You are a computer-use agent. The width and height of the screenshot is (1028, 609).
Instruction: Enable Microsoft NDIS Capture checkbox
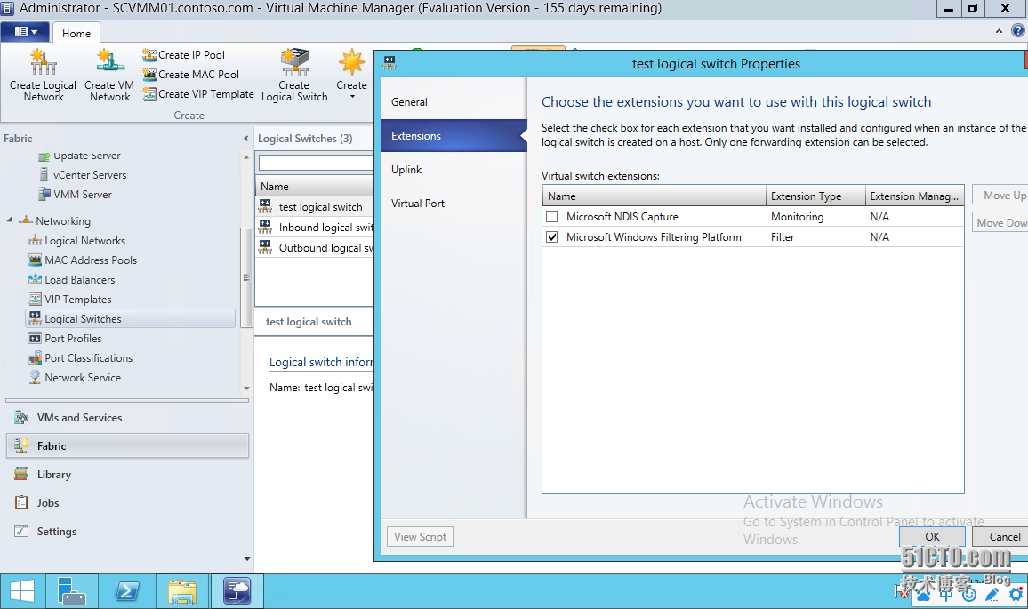tap(552, 217)
